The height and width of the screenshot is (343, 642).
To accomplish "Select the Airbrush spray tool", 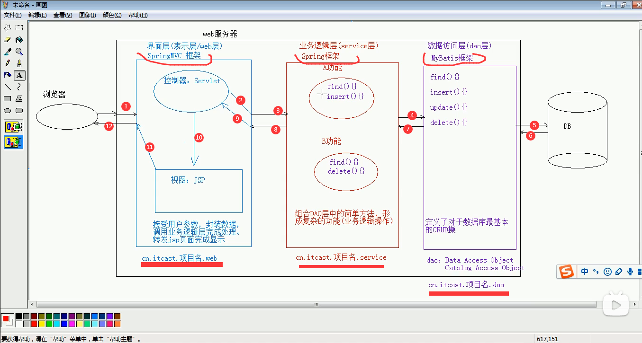I will tap(8, 75).
